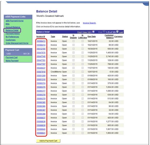Viewport: 150px width, 145px height.
Task: Sort by In Dispute column header
Action: 73,36
